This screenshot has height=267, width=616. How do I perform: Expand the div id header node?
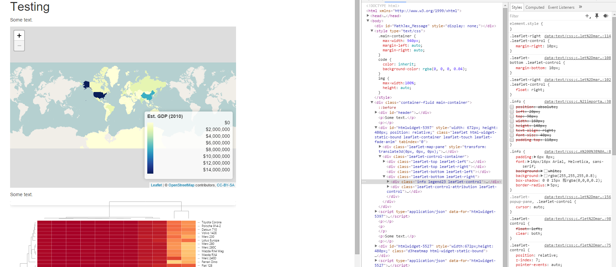point(376,113)
